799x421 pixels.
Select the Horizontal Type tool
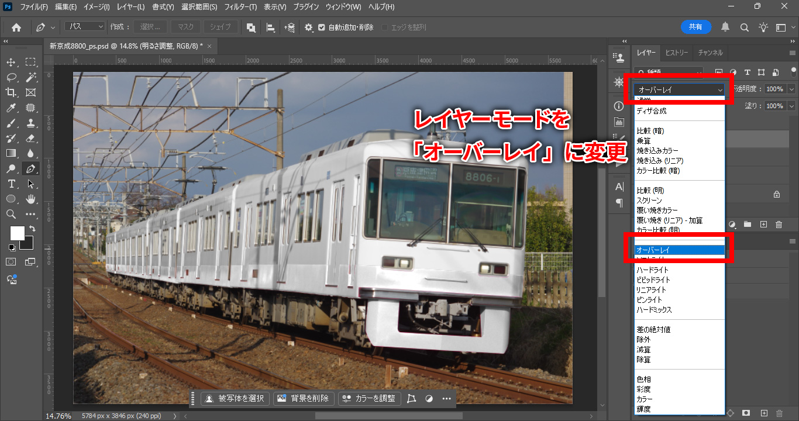(11, 184)
